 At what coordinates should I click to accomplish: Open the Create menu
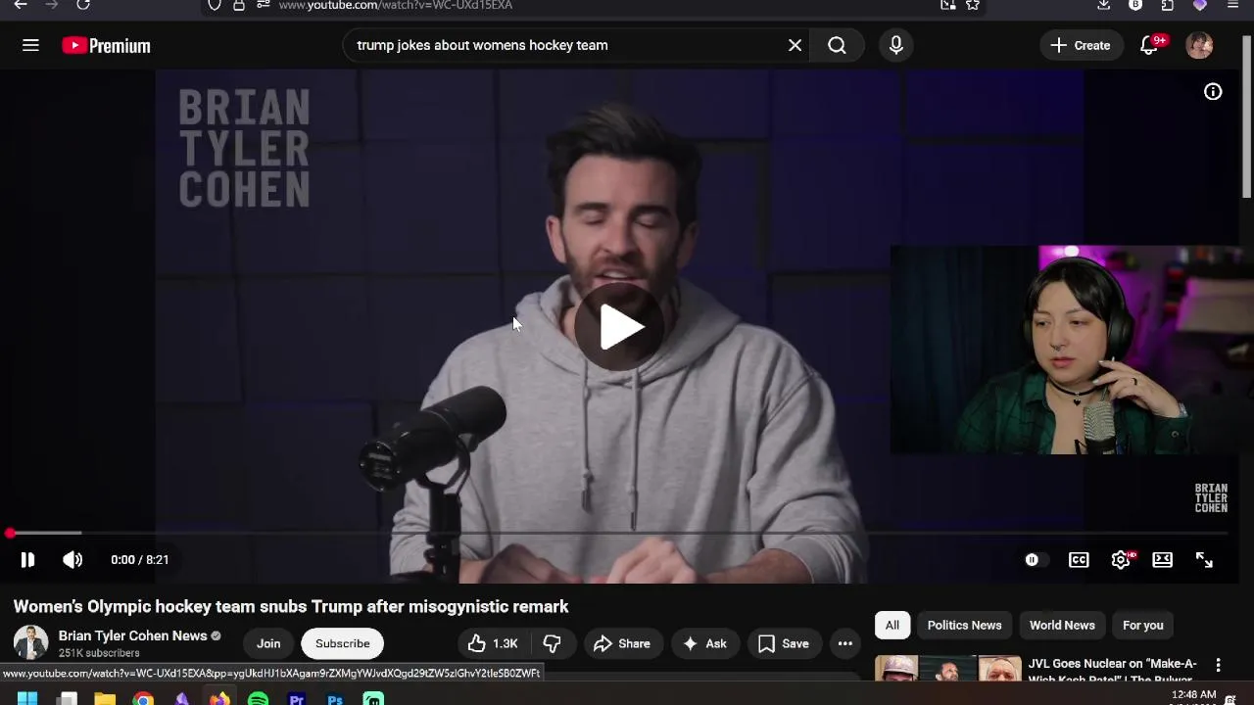[1081, 45]
